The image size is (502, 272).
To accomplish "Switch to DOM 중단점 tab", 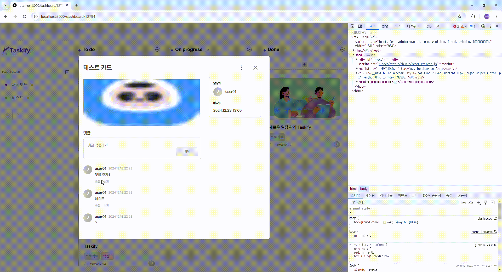I will 432,195.
